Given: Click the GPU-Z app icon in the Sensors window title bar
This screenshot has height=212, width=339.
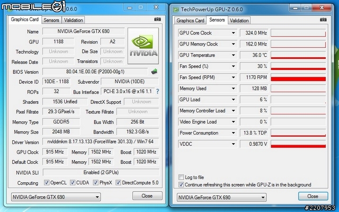Looking at the screenshot, I should pyautogui.click(x=176, y=10).
